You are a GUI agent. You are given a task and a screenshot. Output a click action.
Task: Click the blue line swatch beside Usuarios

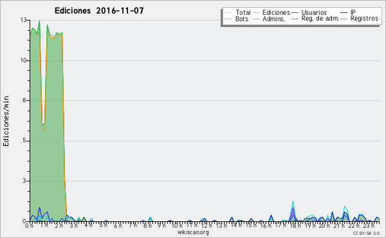tap(295, 13)
